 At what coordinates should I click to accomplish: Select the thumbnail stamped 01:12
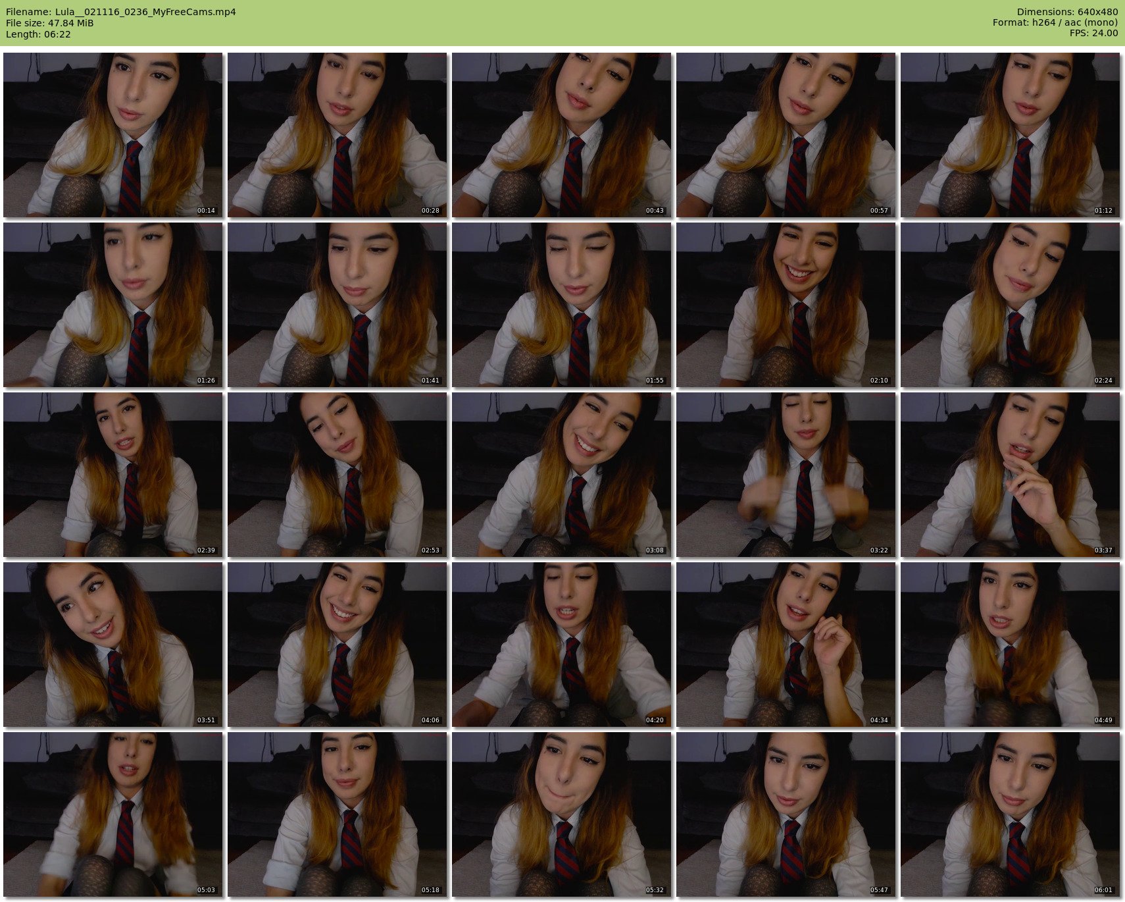(x=1010, y=135)
